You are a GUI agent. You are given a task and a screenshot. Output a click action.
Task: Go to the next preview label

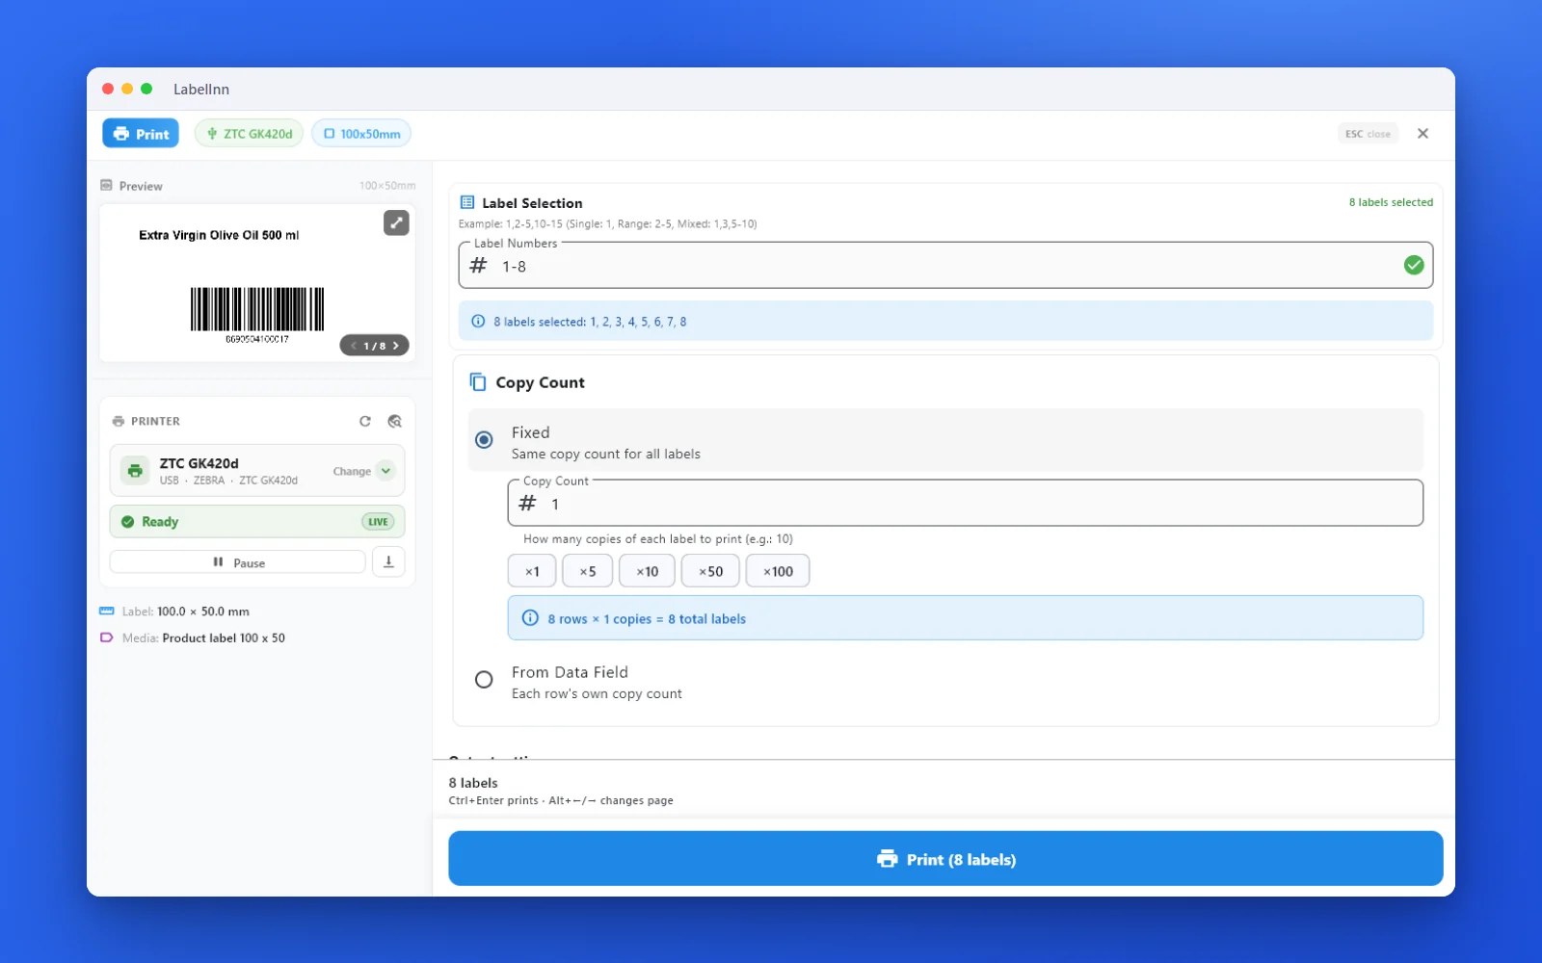(x=396, y=346)
